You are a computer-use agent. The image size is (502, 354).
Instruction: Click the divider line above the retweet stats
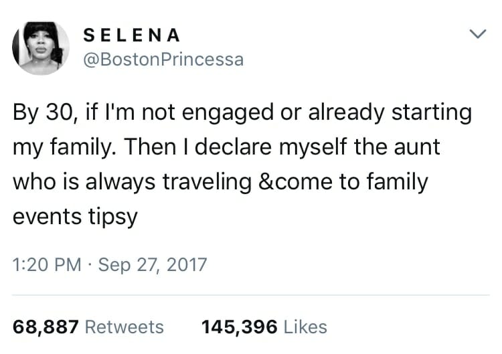[251, 294]
